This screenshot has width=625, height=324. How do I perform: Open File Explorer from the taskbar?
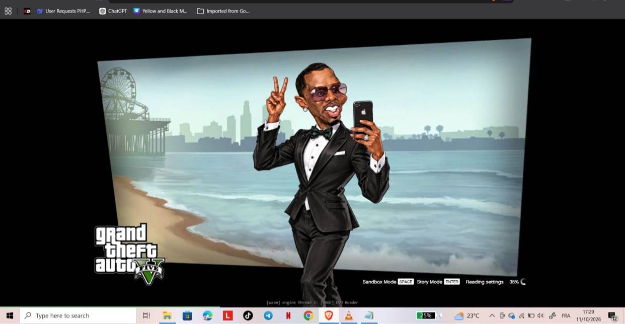pyautogui.click(x=167, y=315)
